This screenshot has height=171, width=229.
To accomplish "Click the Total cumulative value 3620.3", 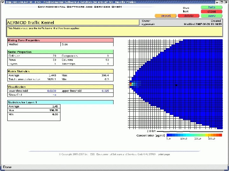I will (52, 79).
